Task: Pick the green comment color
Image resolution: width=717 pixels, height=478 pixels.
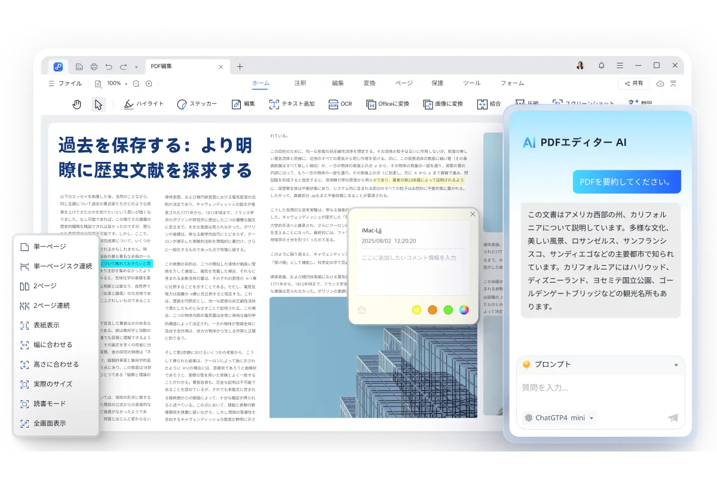Action: point(448,310)
